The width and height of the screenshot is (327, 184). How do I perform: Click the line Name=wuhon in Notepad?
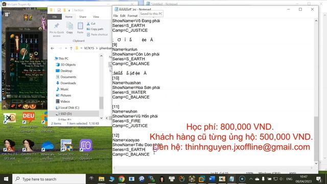[x=125, y=111]
